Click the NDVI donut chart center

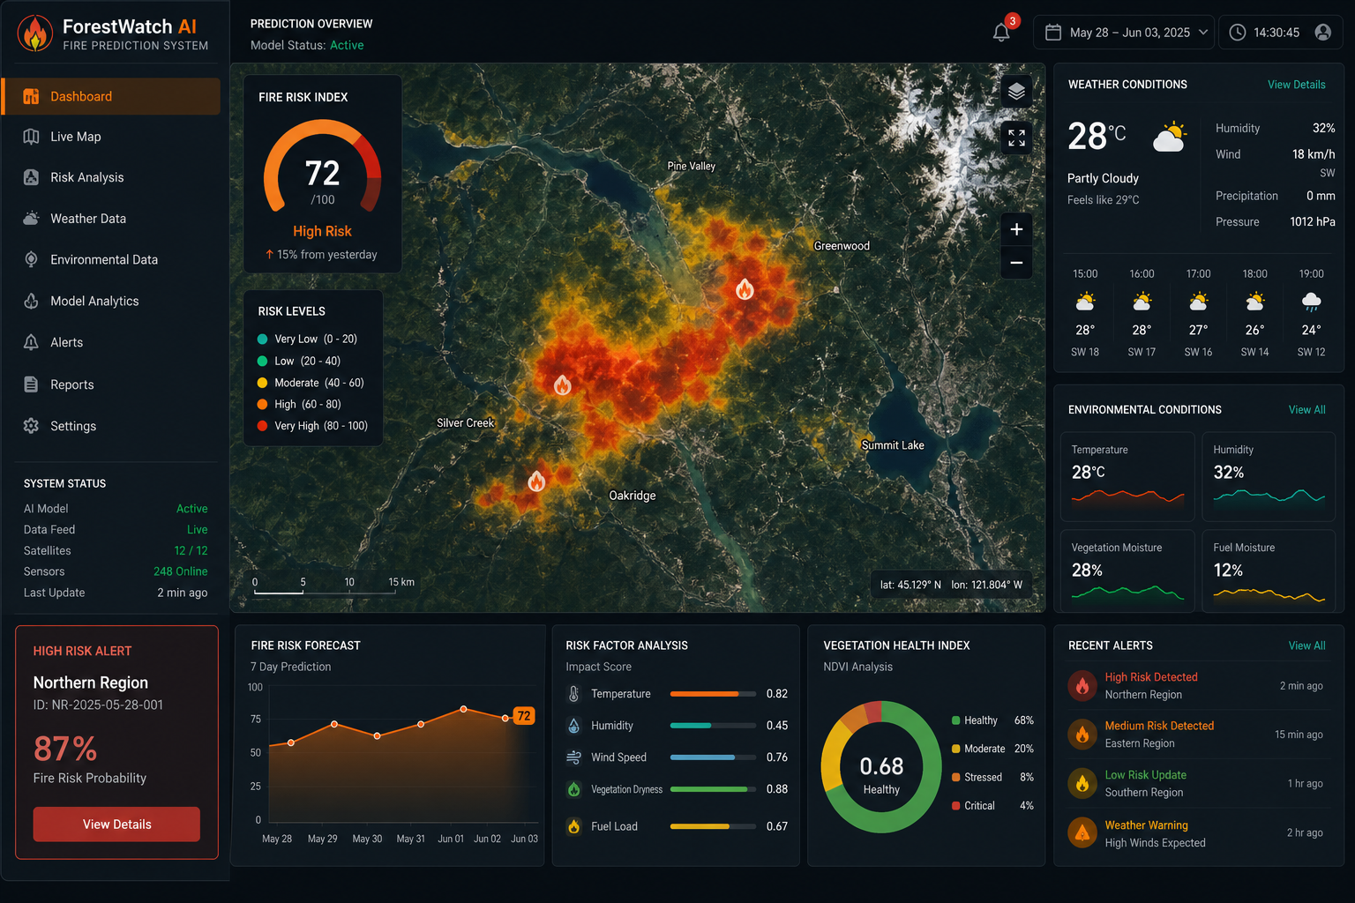point(881,767)
